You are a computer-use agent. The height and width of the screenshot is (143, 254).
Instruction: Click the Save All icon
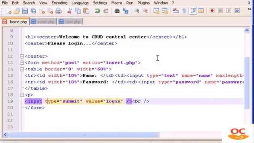[33, 11]
